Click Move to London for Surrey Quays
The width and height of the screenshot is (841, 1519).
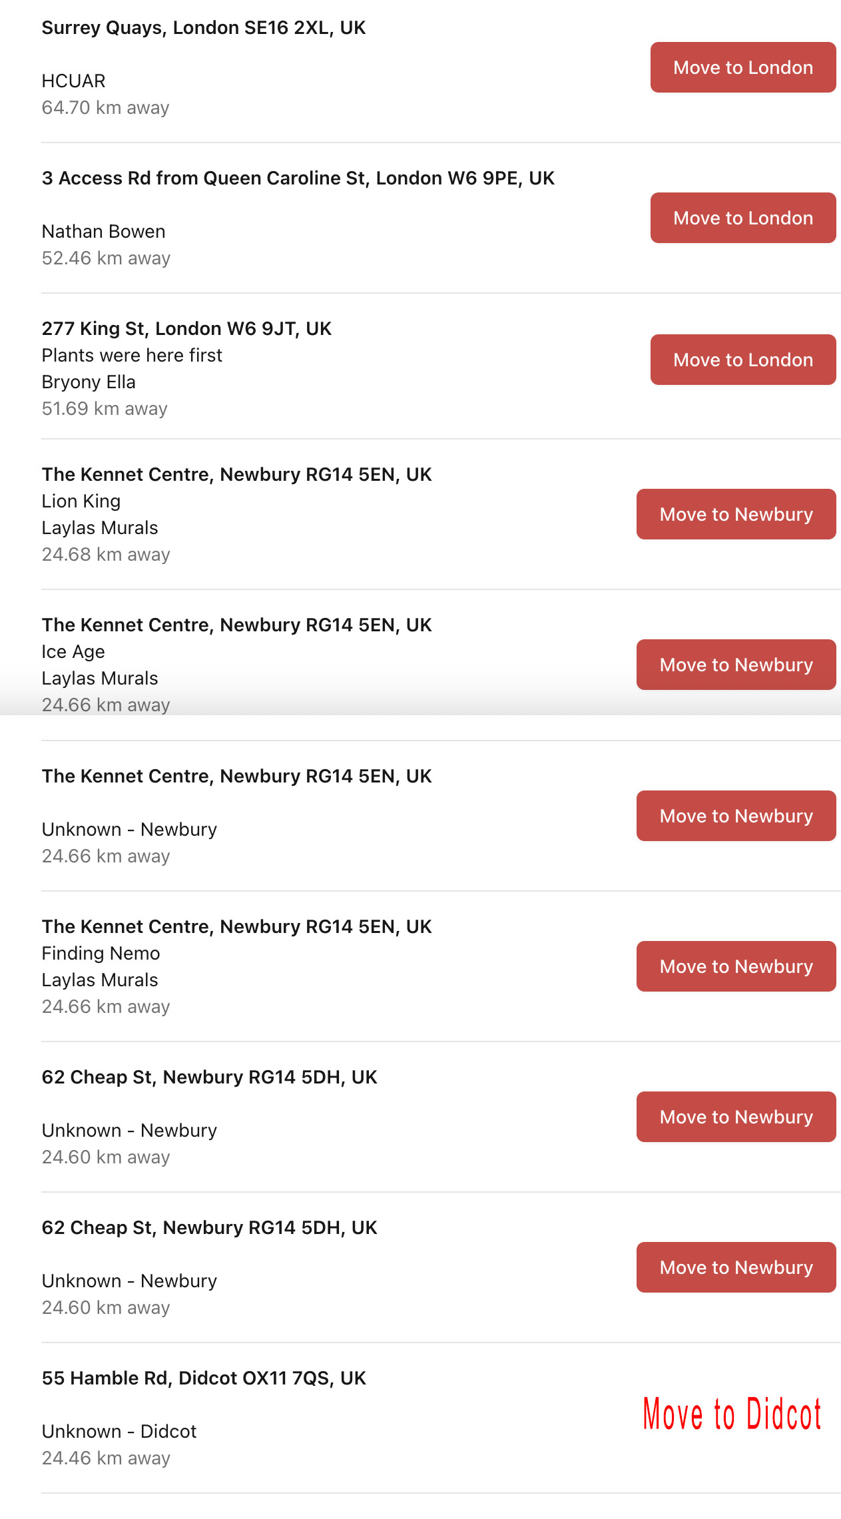(742, 67)
